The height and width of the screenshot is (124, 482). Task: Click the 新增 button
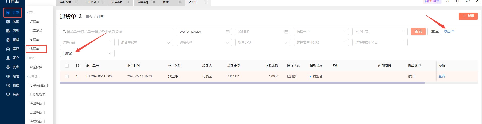(x=468, y=16)
